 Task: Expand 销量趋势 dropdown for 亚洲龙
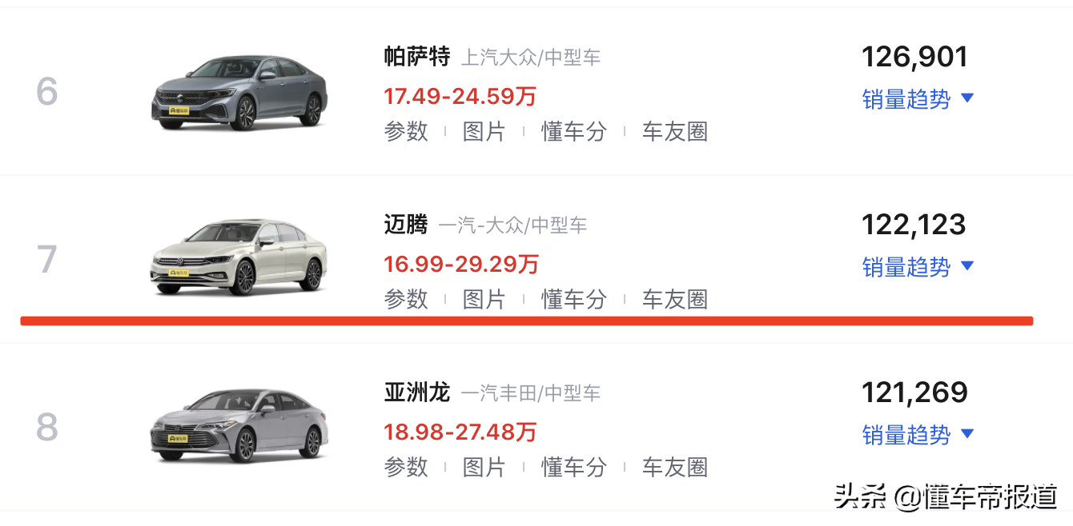click(918, 434)
